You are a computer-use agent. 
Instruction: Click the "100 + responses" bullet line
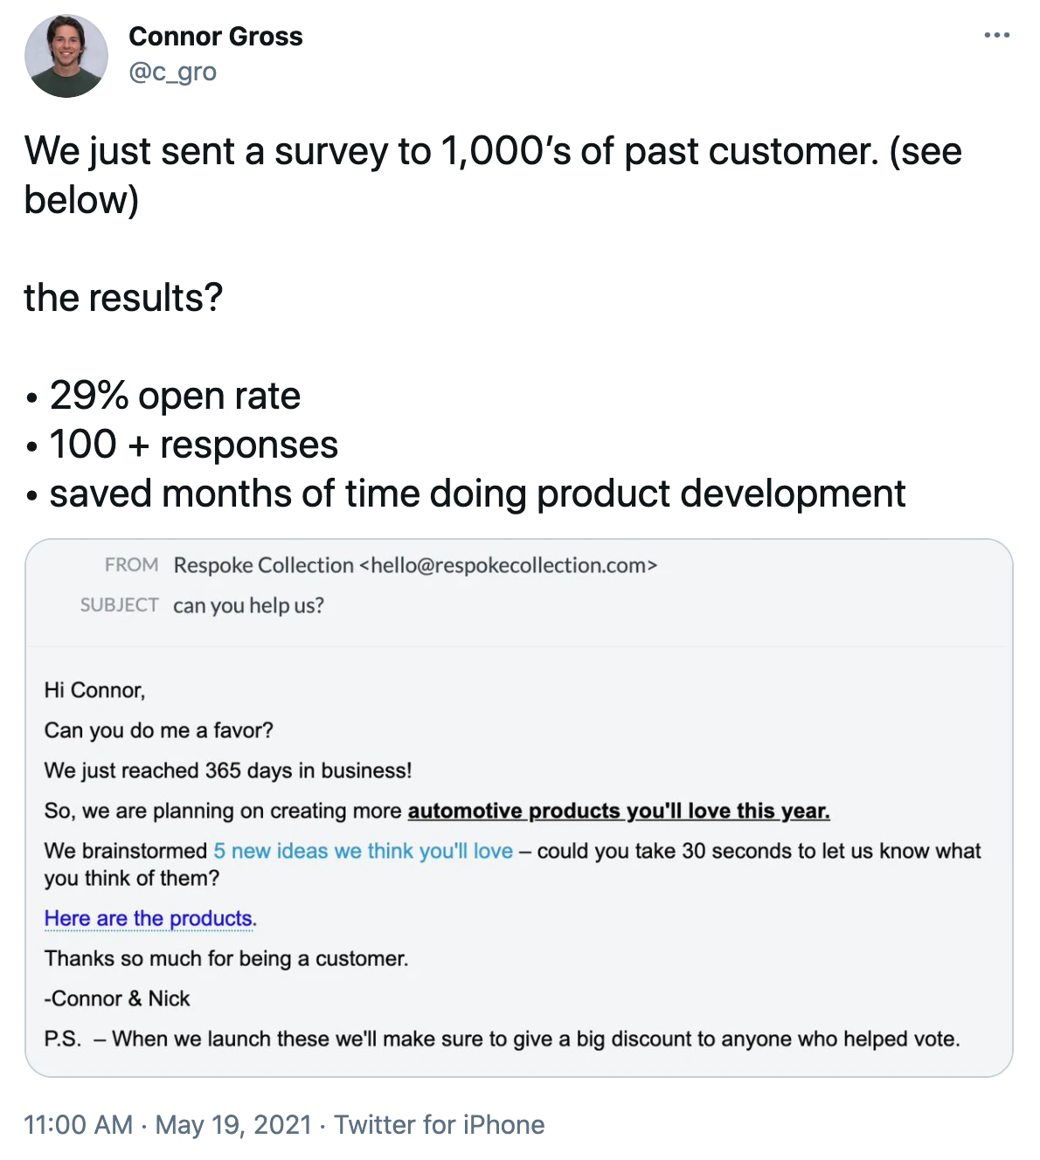tap(193, 445)
